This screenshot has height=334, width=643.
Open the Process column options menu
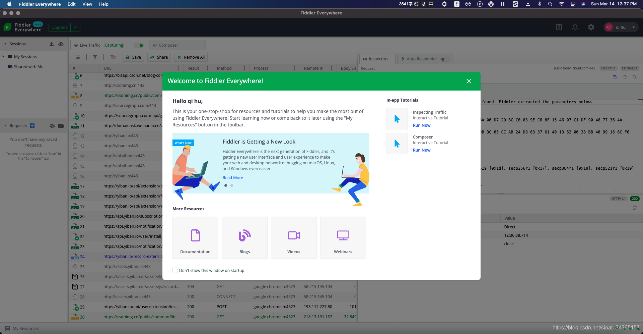click(x=295, y=68)
